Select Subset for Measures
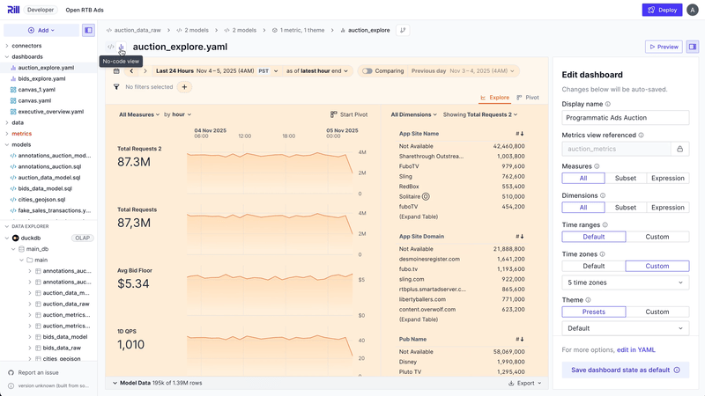This screenshot has height=396, width=705. 625,178
